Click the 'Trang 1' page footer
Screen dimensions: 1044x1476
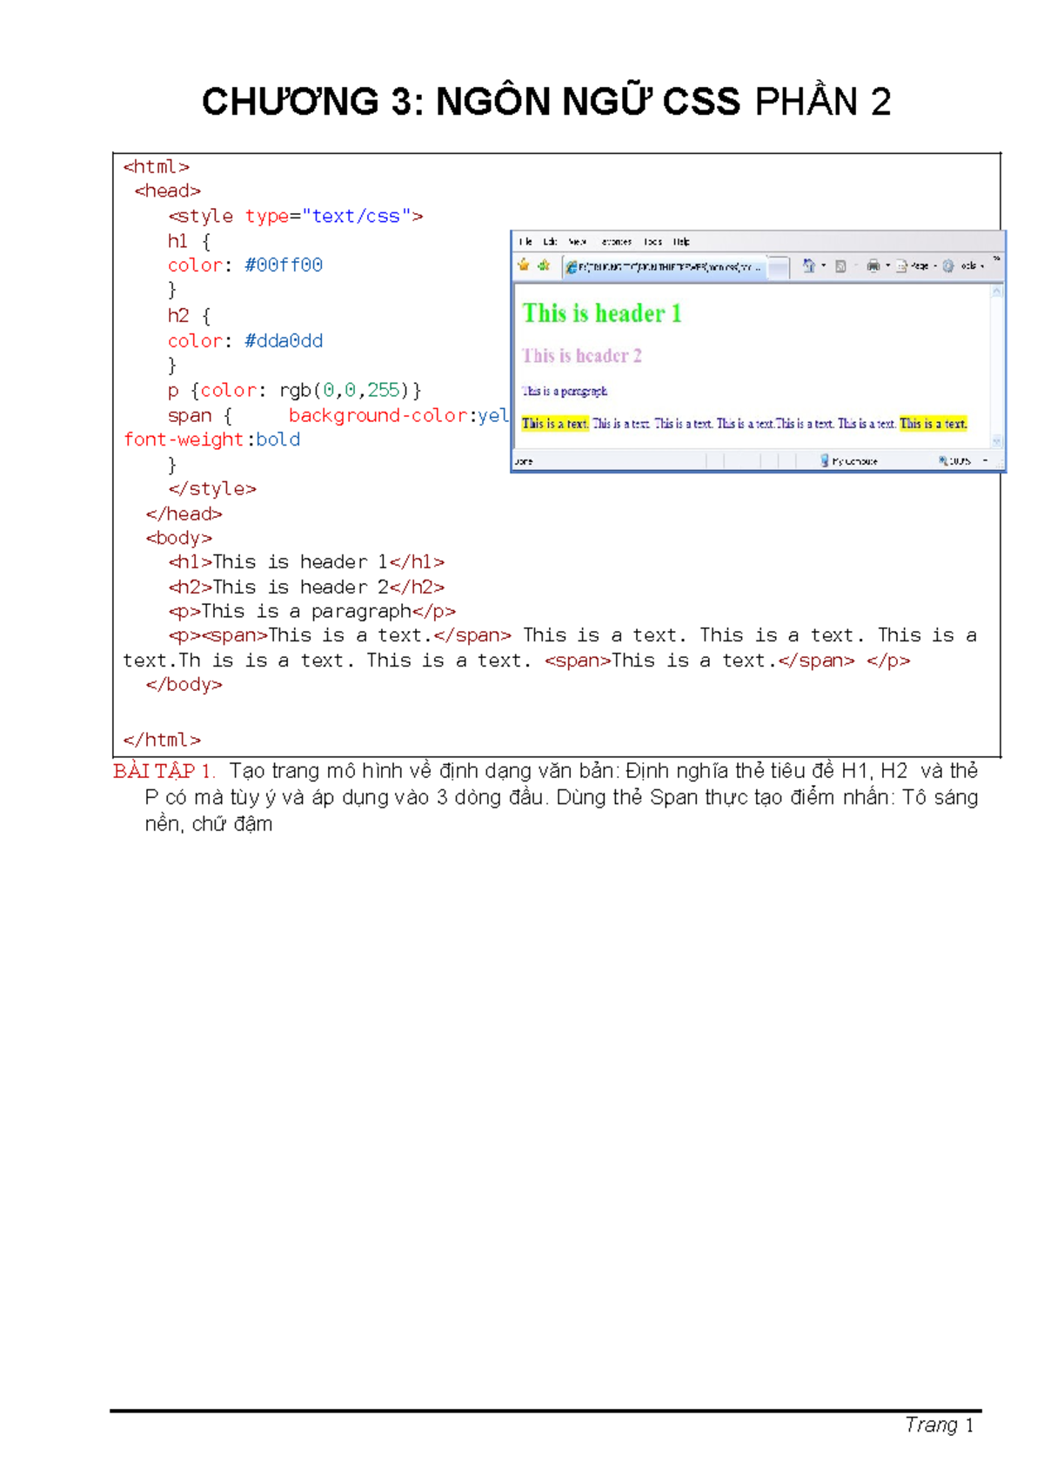(940, 1425)
